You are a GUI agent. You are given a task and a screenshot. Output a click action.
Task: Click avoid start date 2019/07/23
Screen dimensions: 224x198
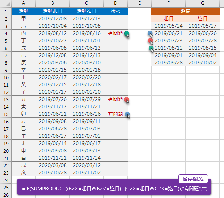168,41
